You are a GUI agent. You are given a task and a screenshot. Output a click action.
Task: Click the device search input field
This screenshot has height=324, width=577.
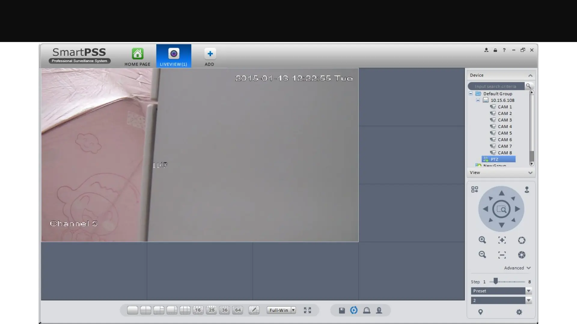496,86
